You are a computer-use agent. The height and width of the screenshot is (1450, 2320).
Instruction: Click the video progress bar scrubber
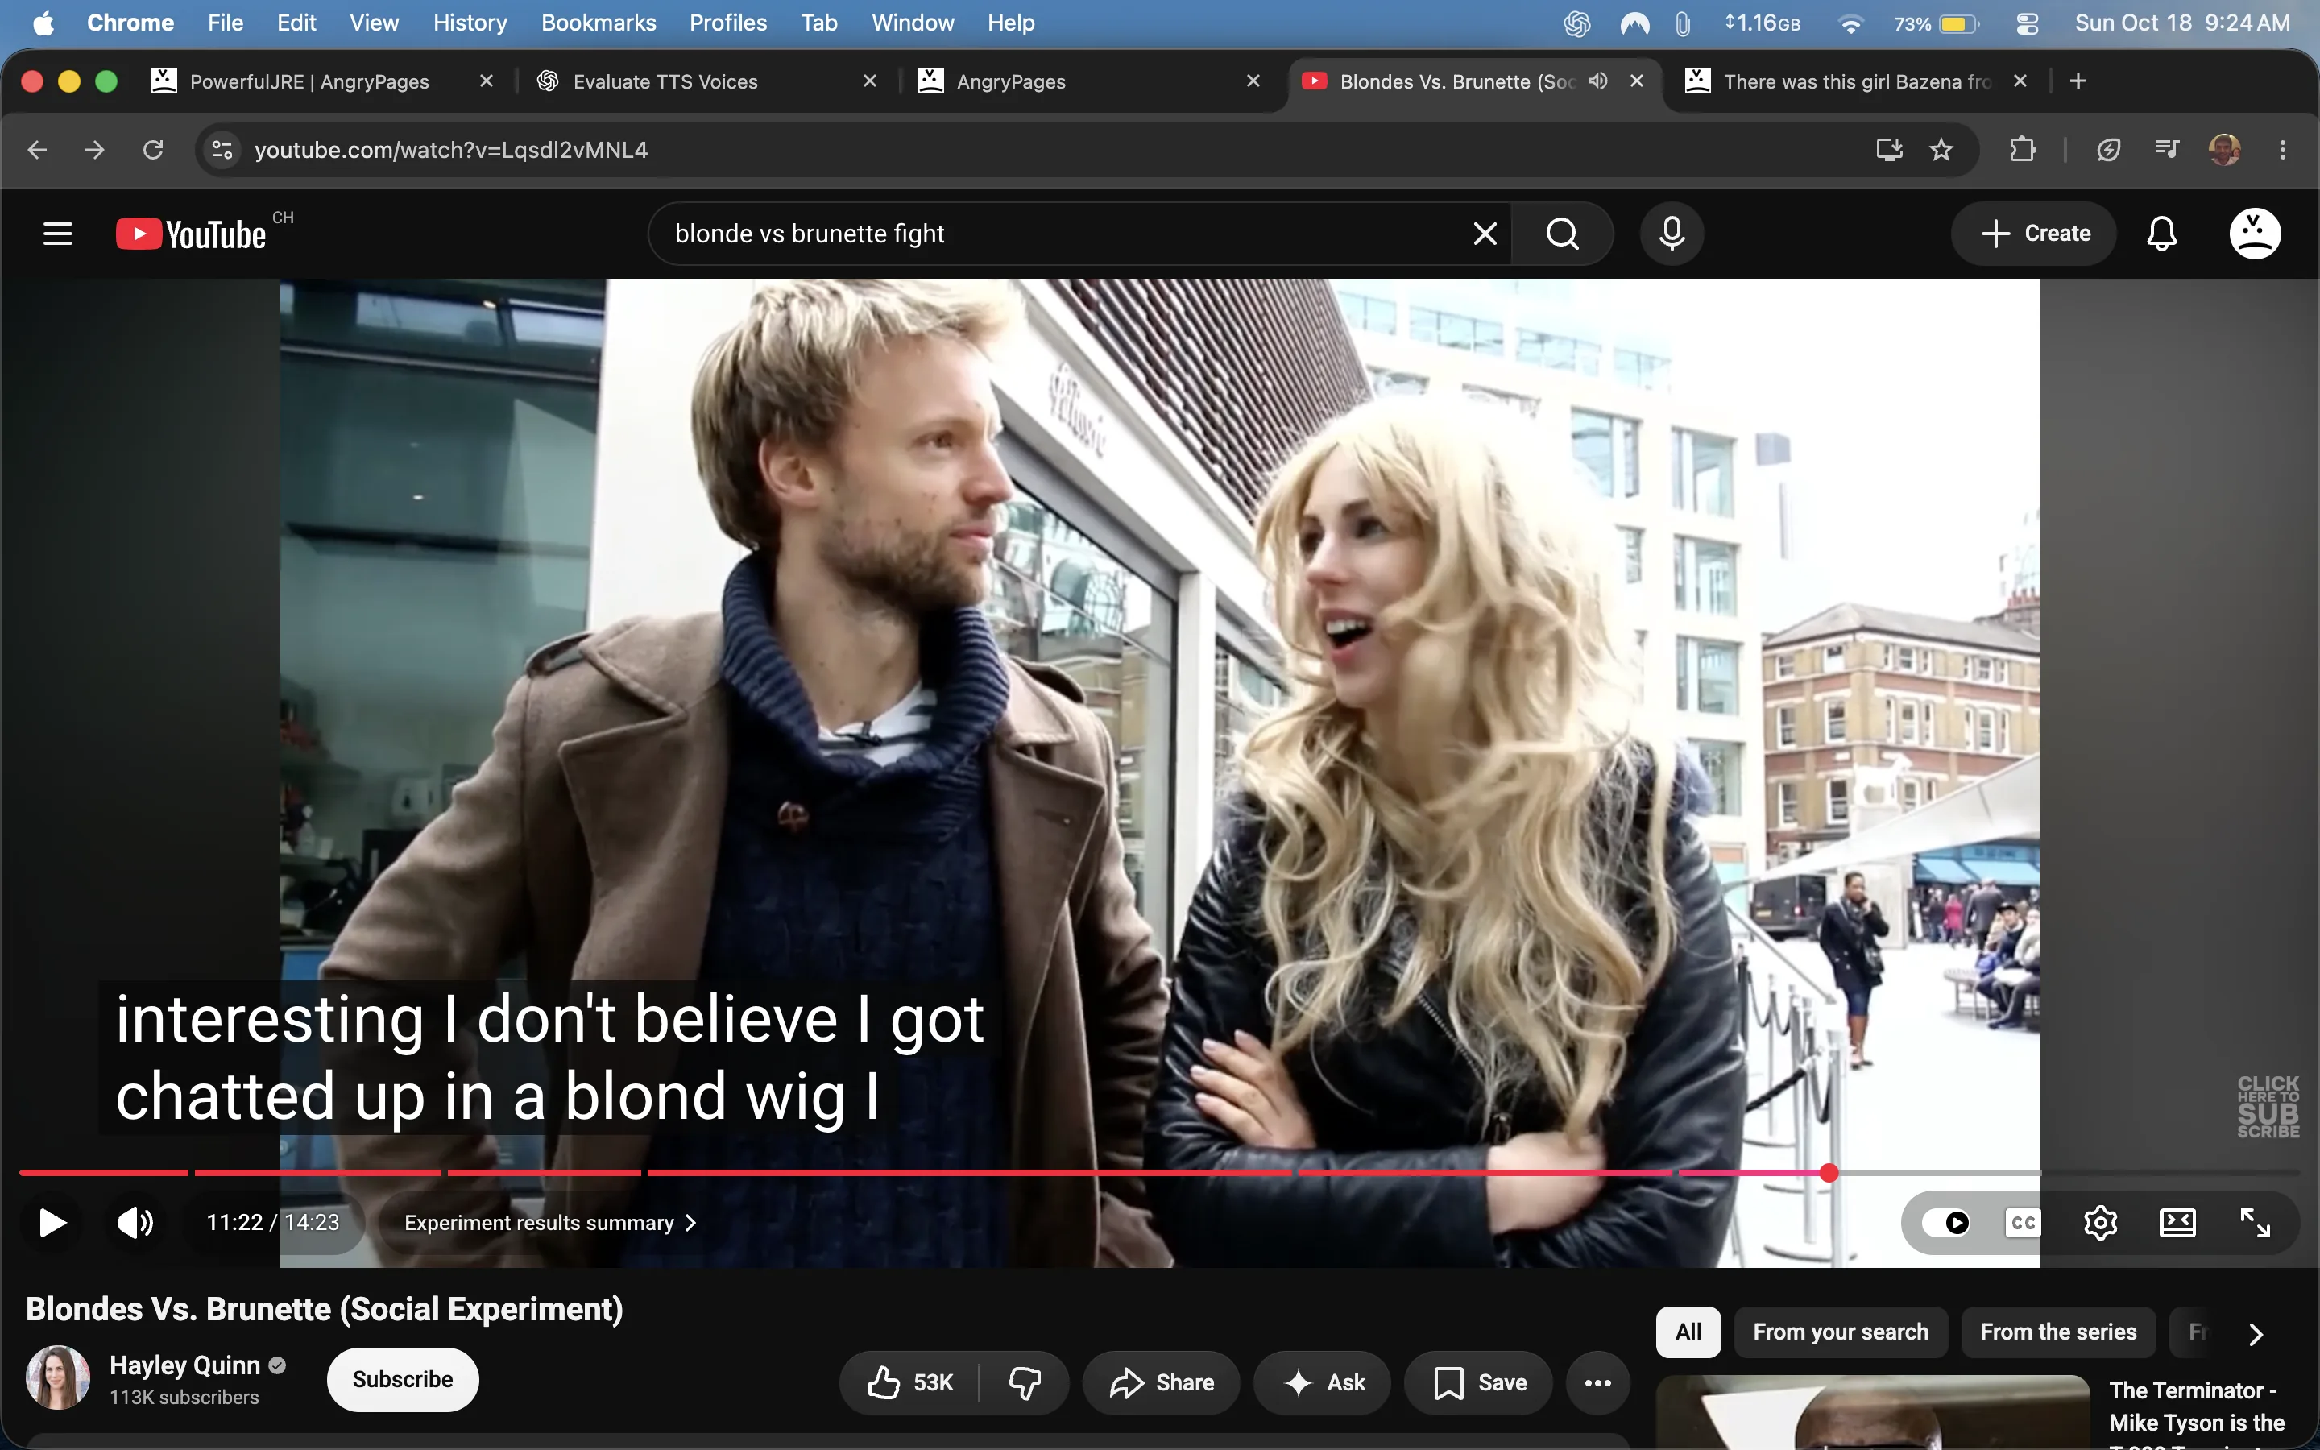coord(1829,1172)
